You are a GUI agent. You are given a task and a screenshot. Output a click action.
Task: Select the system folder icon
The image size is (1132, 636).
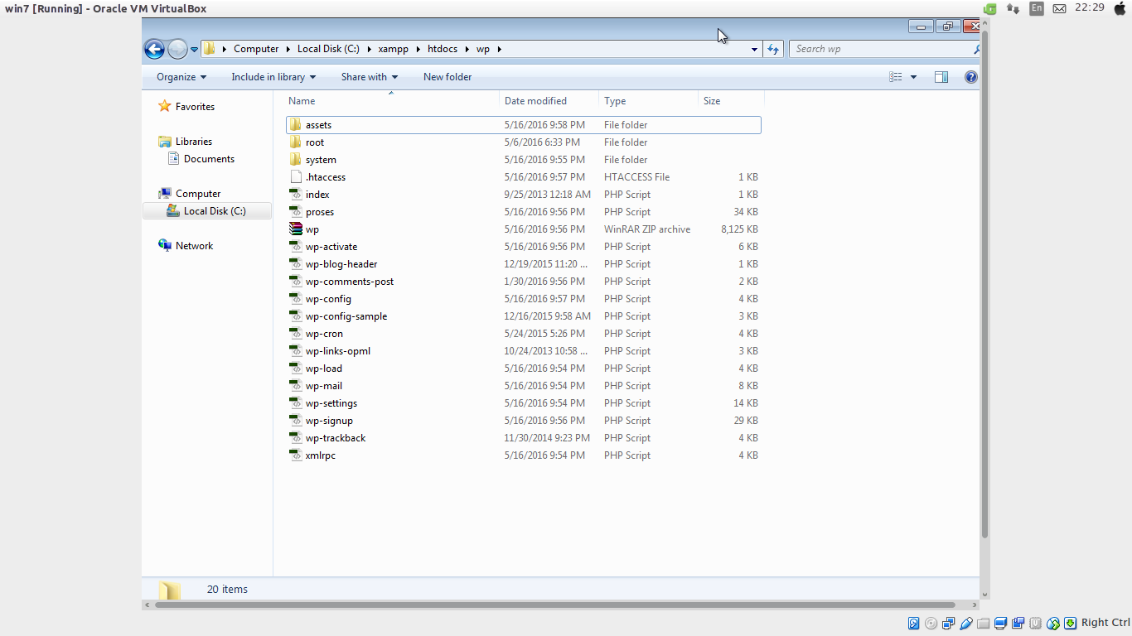pos(296,160)
